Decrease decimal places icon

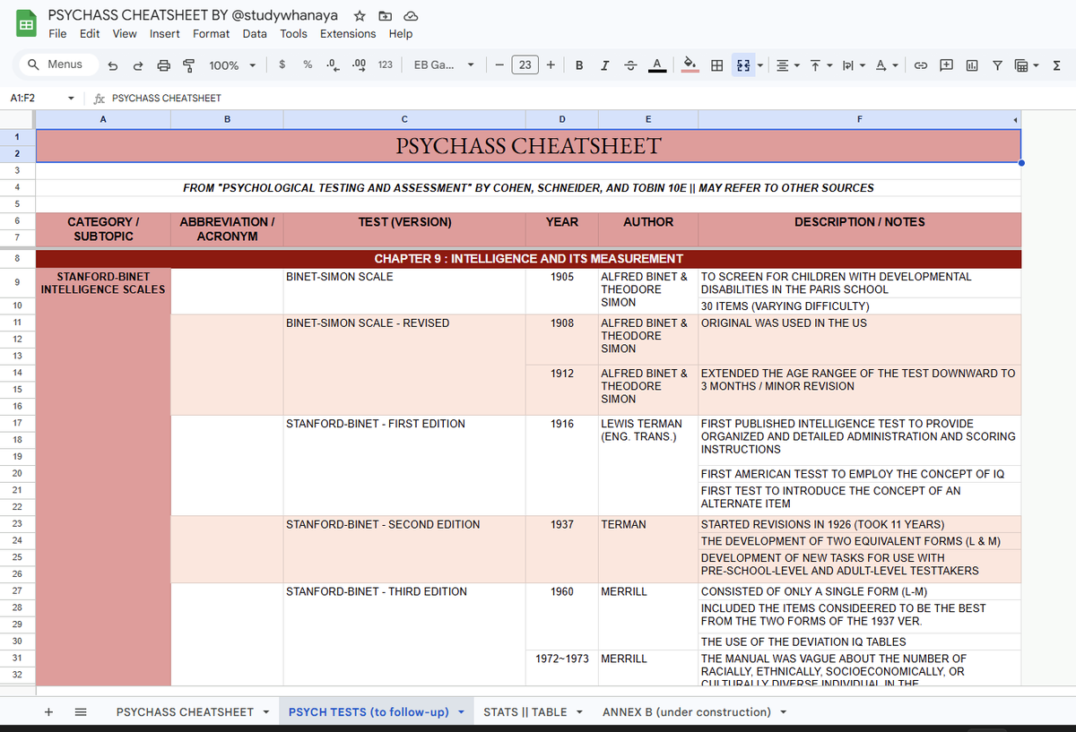point(333,65)
